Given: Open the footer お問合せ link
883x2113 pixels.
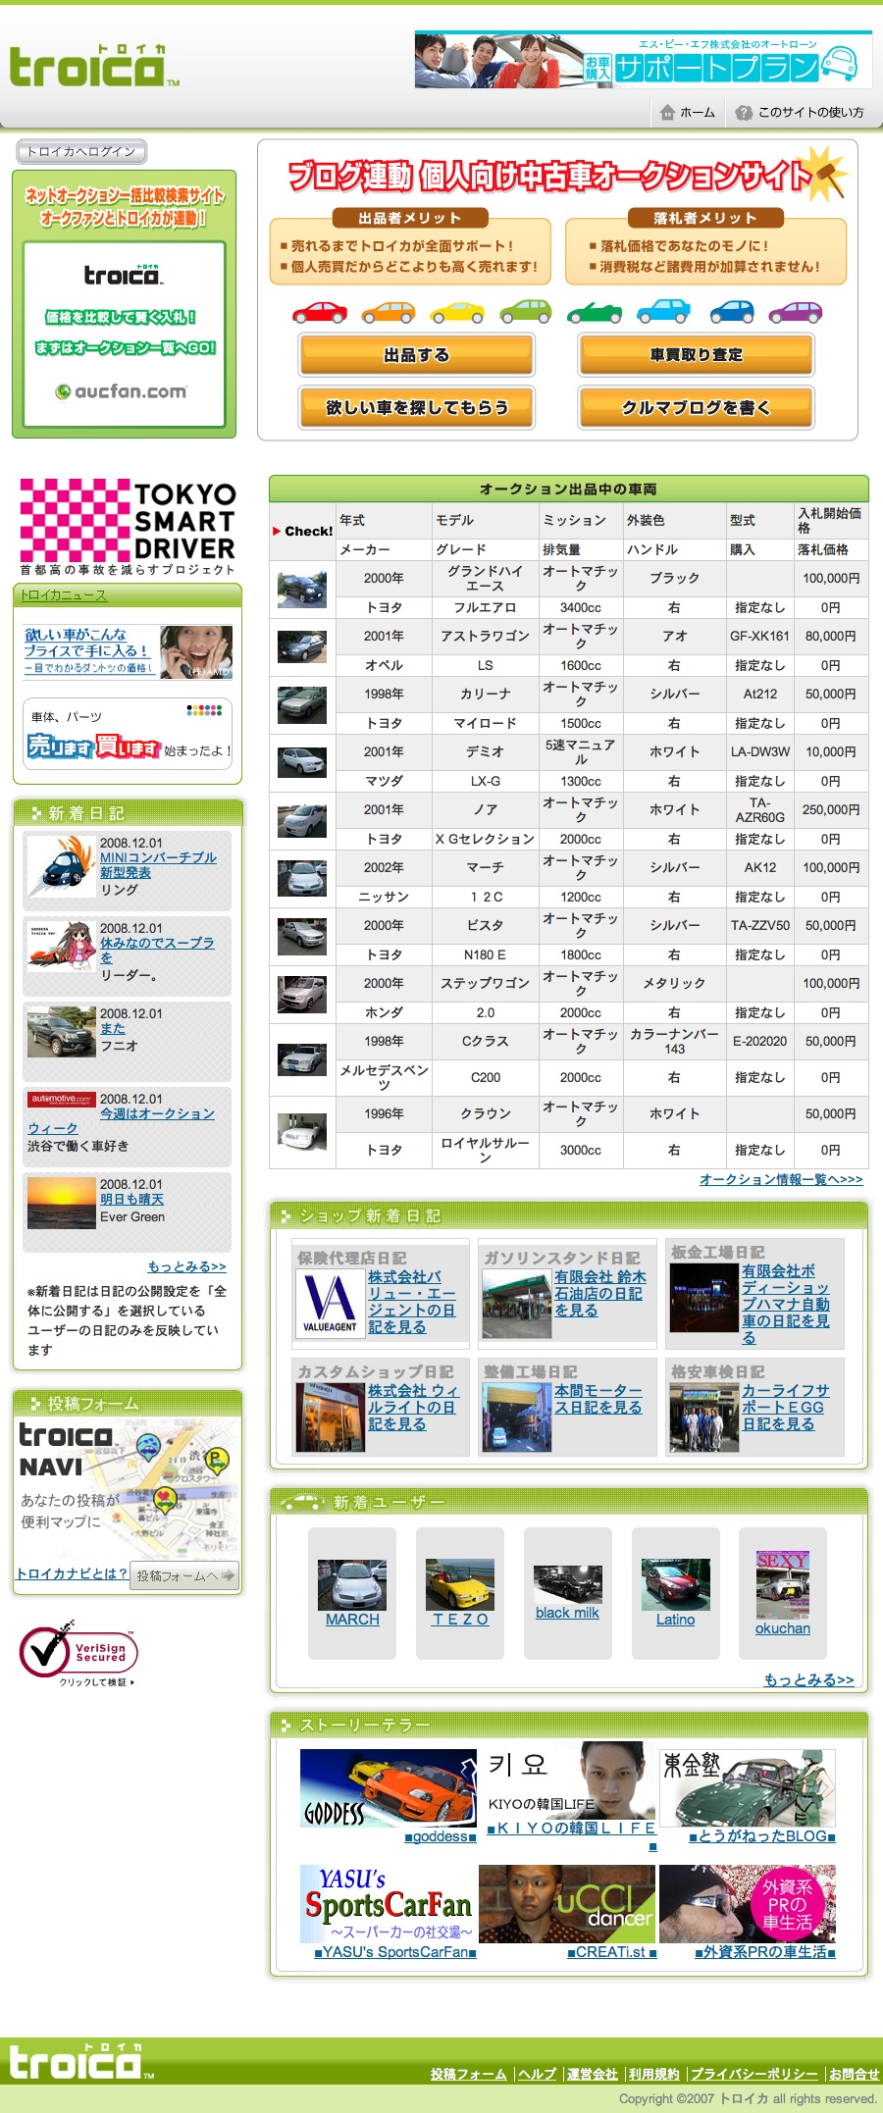Looking at the screenshot, I should 854,2074.
